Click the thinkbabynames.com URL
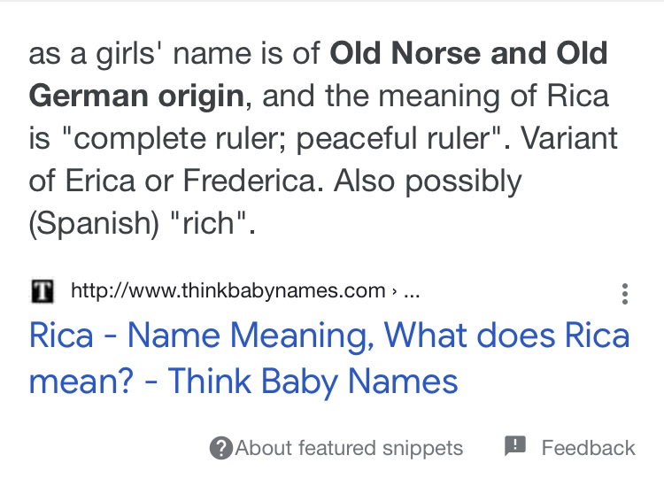Screen dimensions: 664x486 [228, 290]
